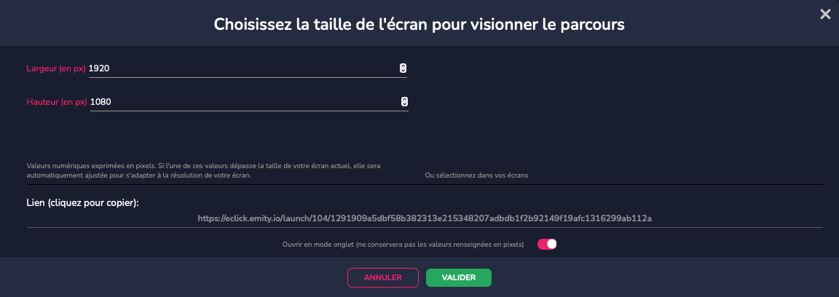Decrease the Largeur value with down arrow
The image size is (839, 297).
pos(403,70)
